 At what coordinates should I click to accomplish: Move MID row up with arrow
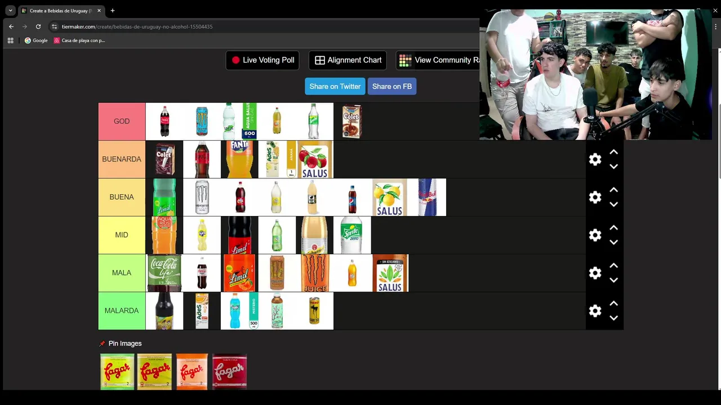coord(614,228)
